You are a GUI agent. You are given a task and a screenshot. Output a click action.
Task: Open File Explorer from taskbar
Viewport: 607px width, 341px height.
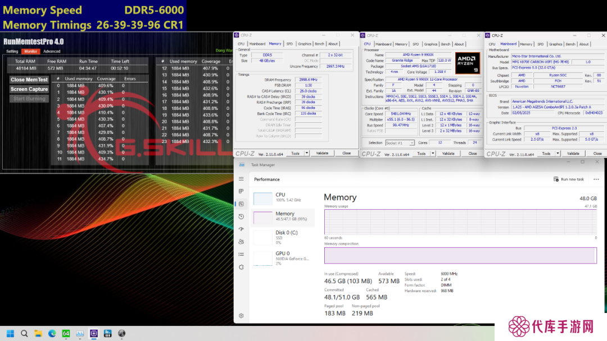(38, 333)
